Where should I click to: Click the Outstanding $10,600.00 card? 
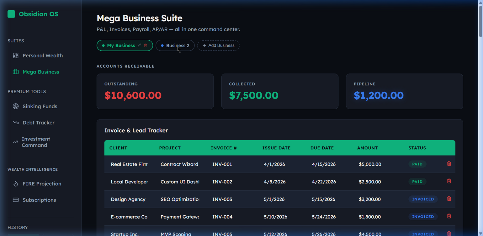(155, 91)
